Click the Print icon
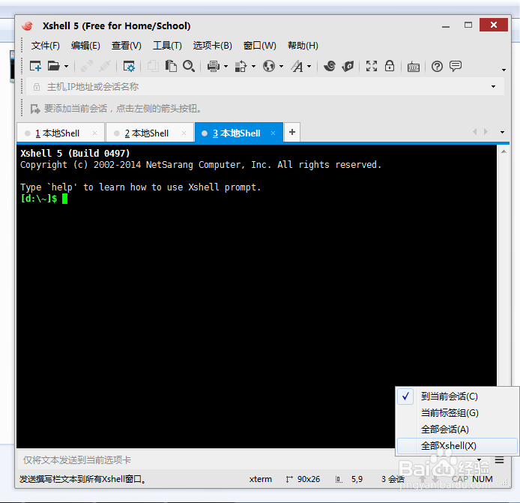 coord(214,66)
